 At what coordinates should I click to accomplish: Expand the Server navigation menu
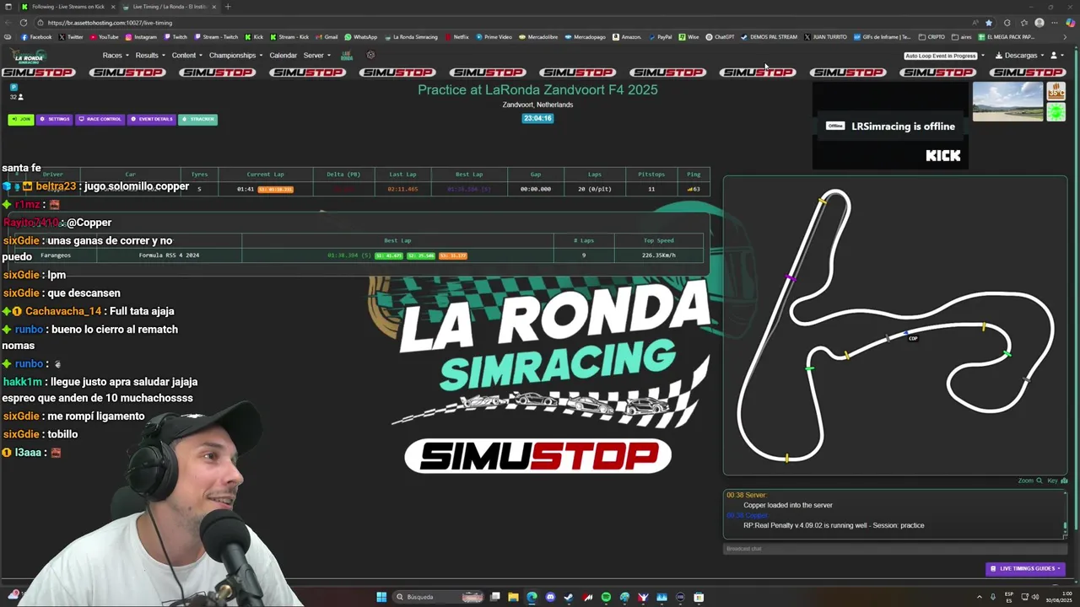[x=316, y=56]
